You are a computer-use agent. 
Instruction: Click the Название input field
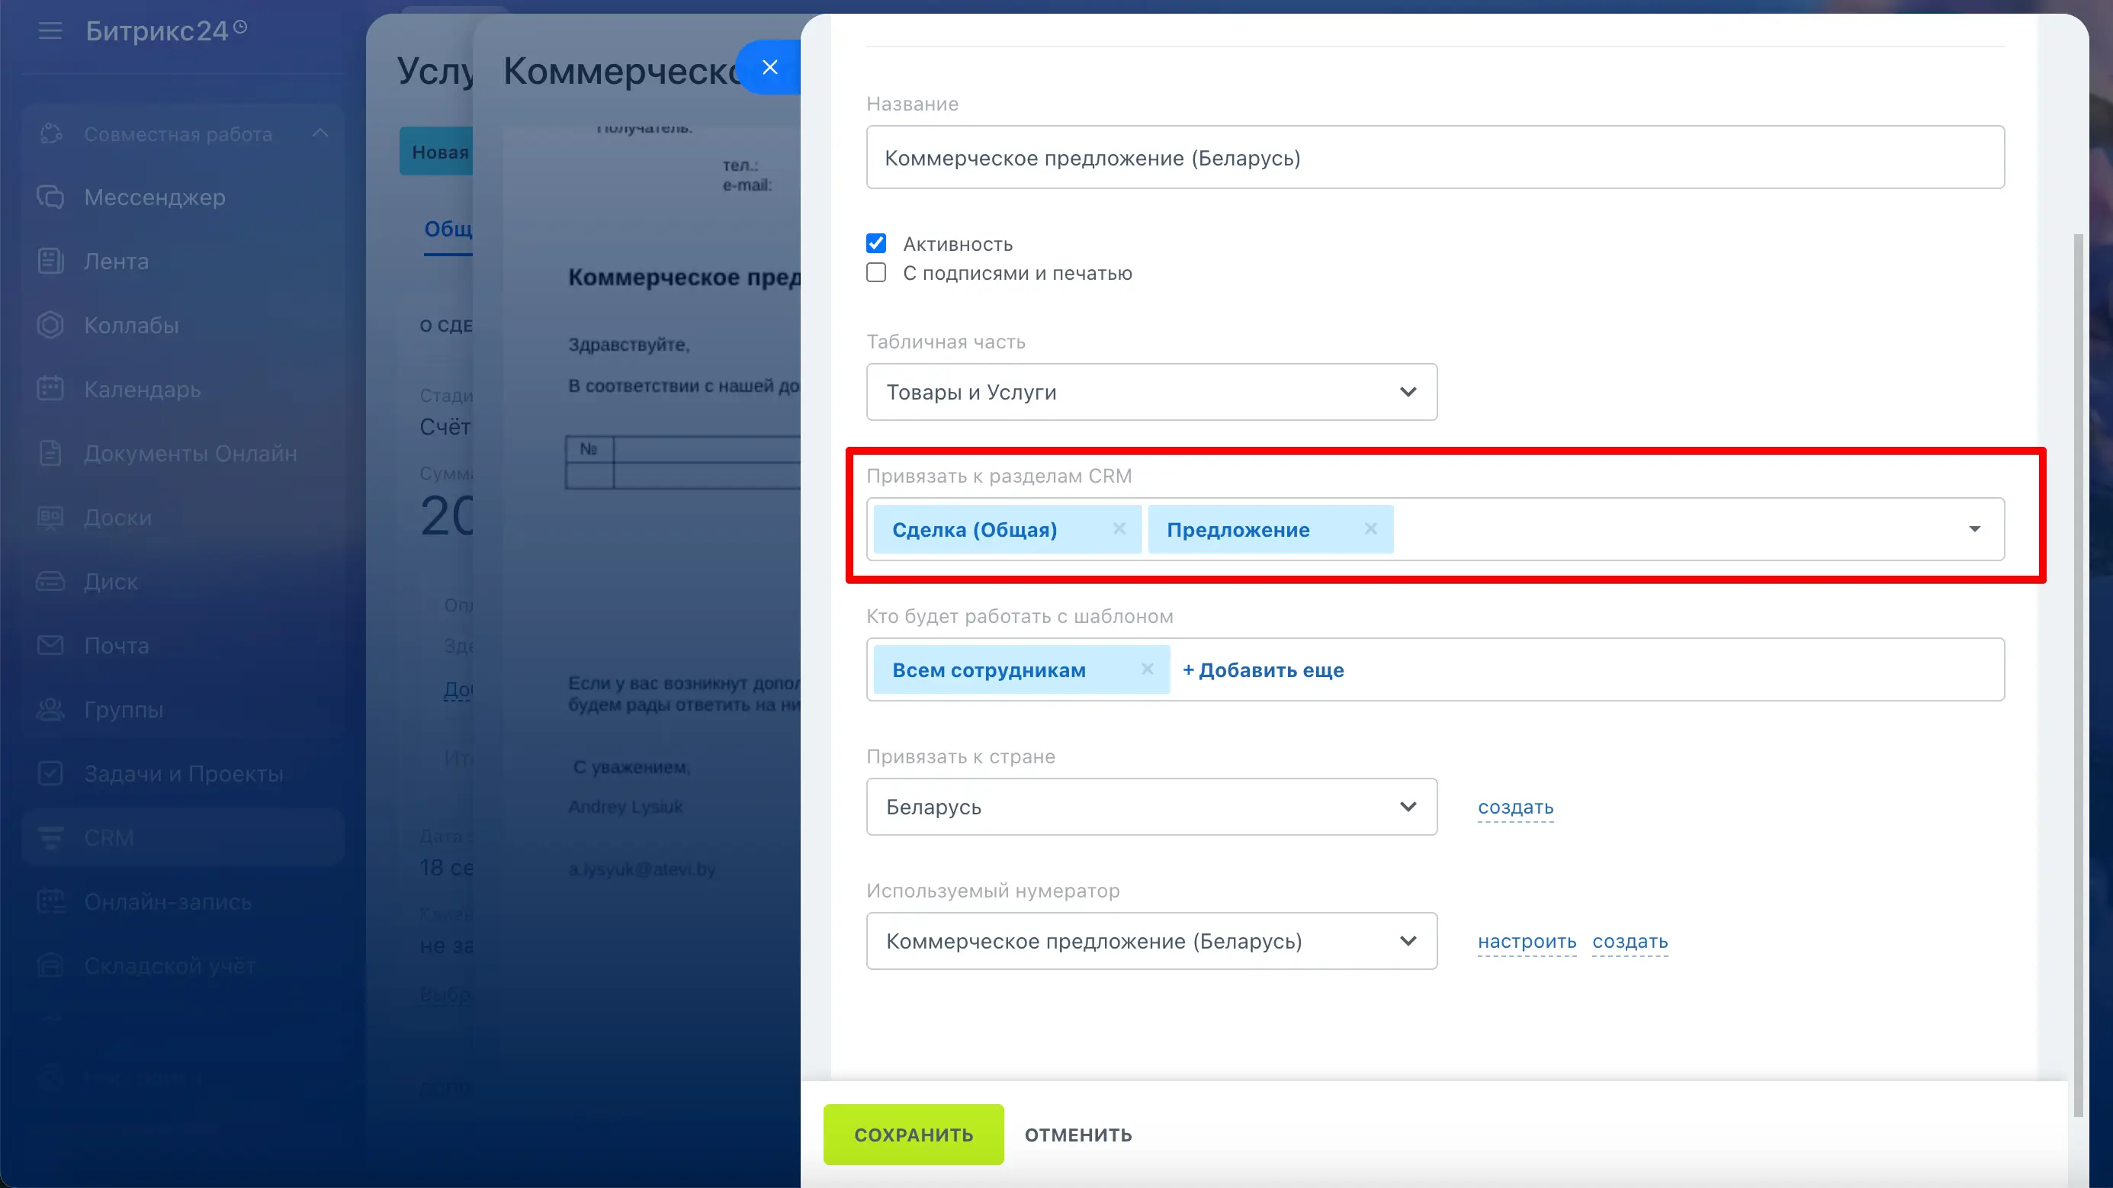tap(1435, 158)
